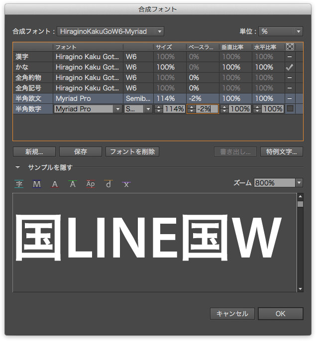Image resolution: width=316 pixels, height=341 pixels.
Task: Click the sample preview text 国LINE国W
Action: coord(148,238)
